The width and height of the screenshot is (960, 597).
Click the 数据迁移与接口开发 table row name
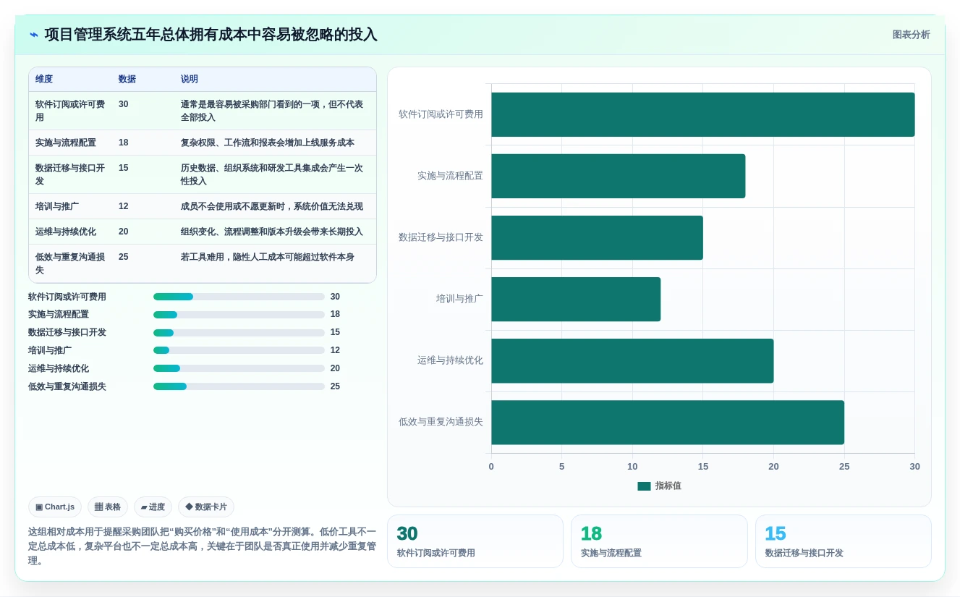(70, 174)
